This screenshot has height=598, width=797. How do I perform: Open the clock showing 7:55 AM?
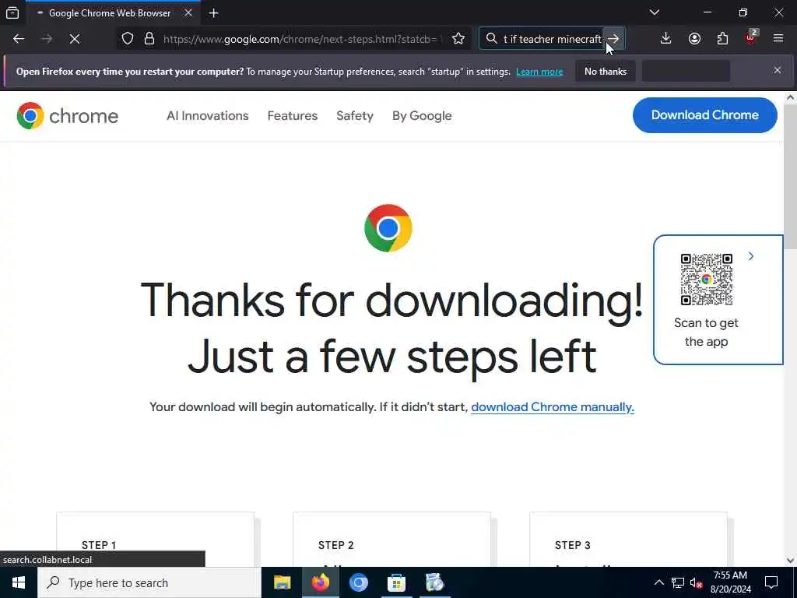730,582
